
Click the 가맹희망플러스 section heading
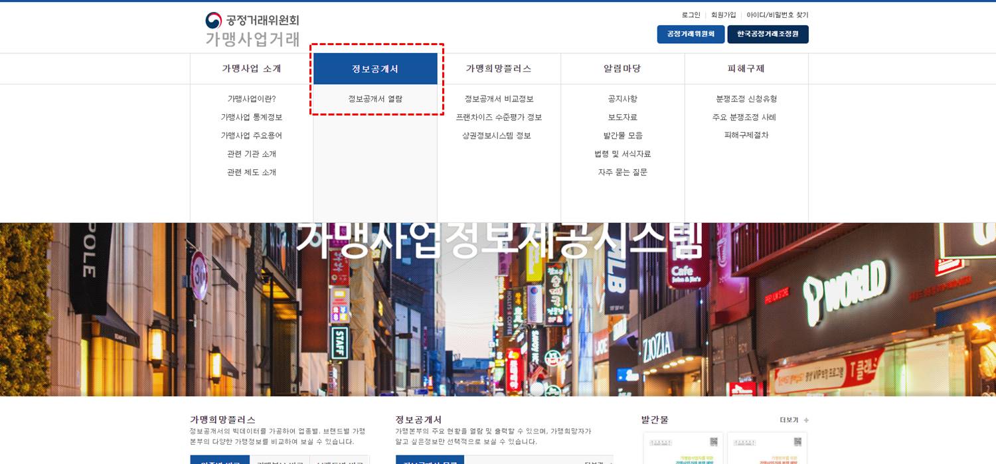click(222, 420)
